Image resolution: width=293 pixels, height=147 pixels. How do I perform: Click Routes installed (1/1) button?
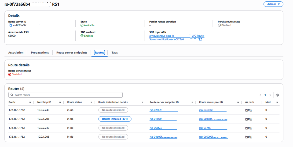pyautogui.click(x=115, y=119)
